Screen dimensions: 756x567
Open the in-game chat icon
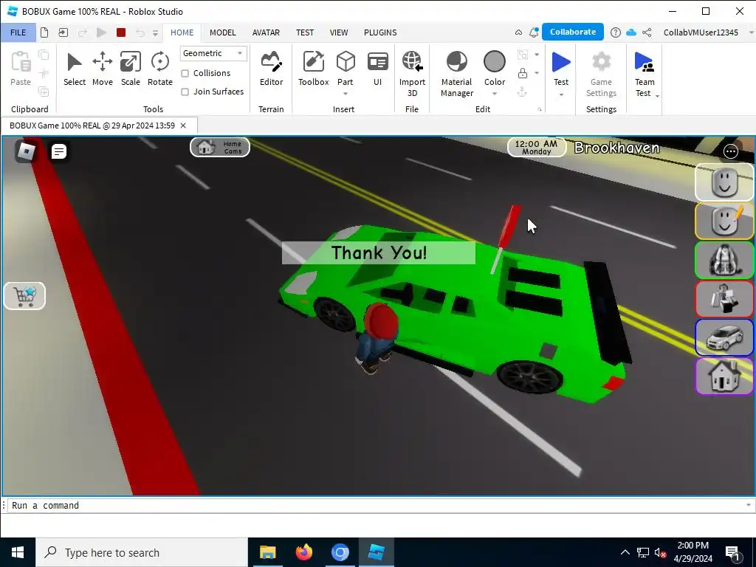point(59,151)
